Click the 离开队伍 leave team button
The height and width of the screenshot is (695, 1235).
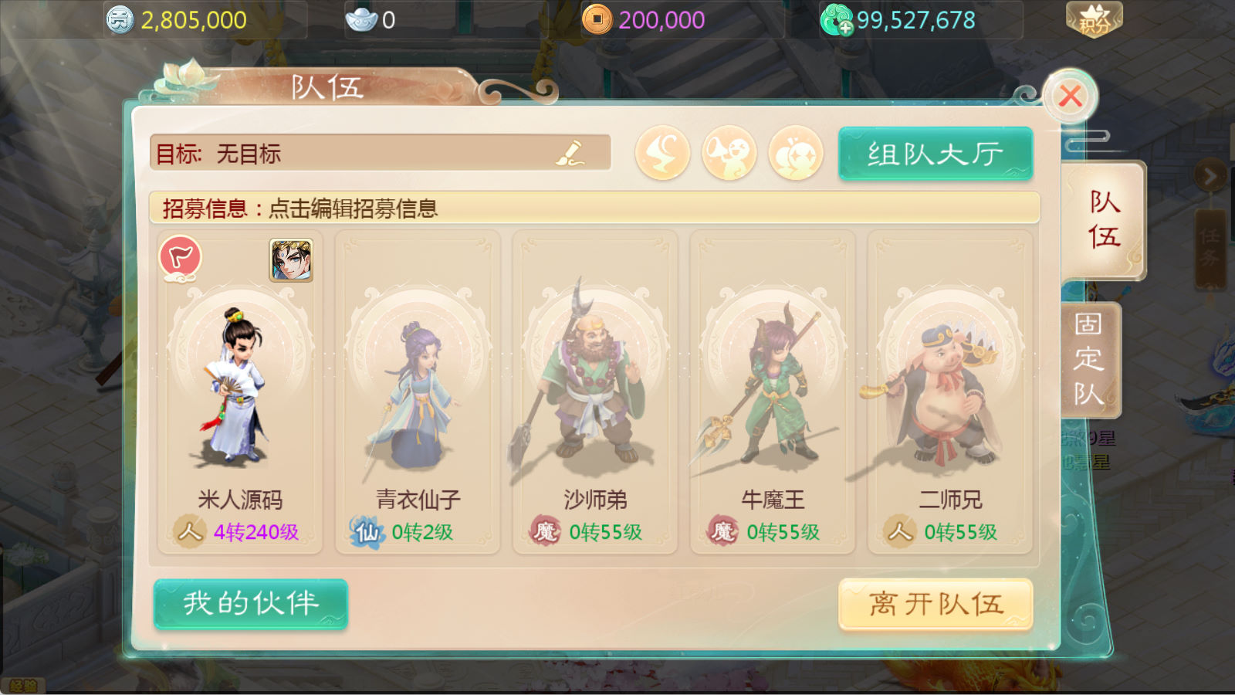936,604
